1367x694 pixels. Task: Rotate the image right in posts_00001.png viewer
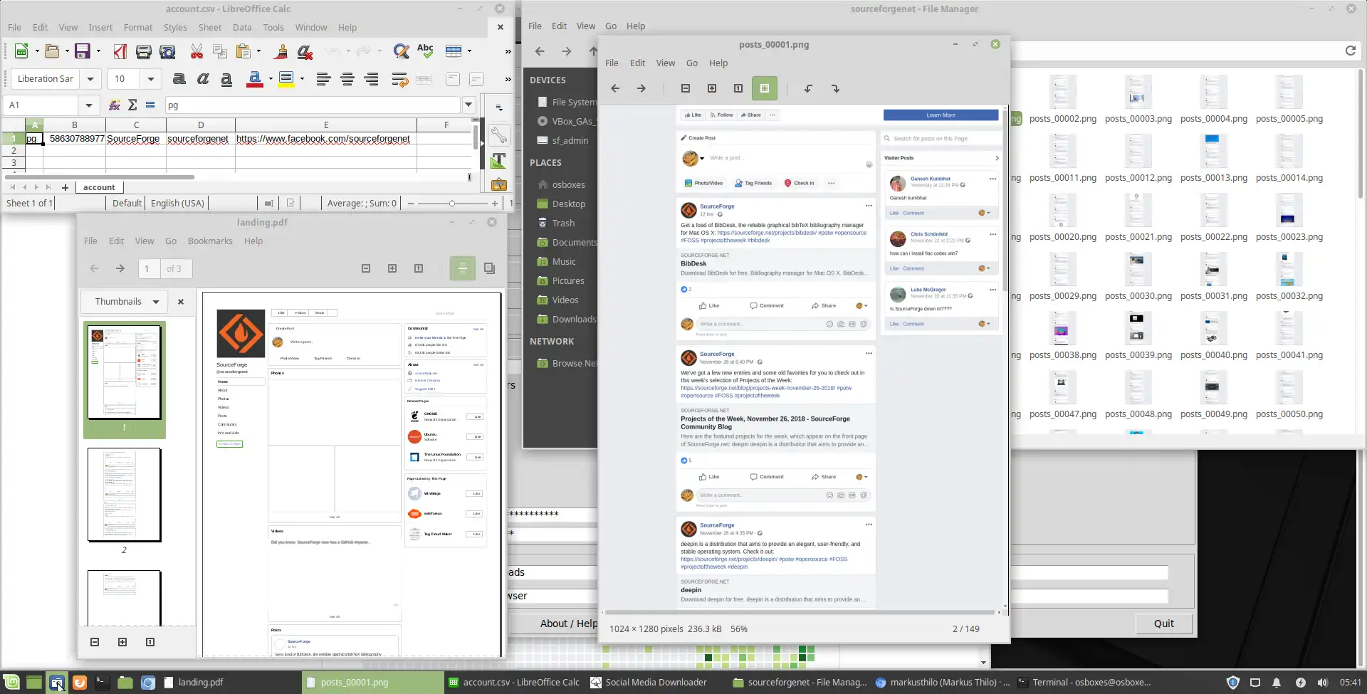click(835, 88)
